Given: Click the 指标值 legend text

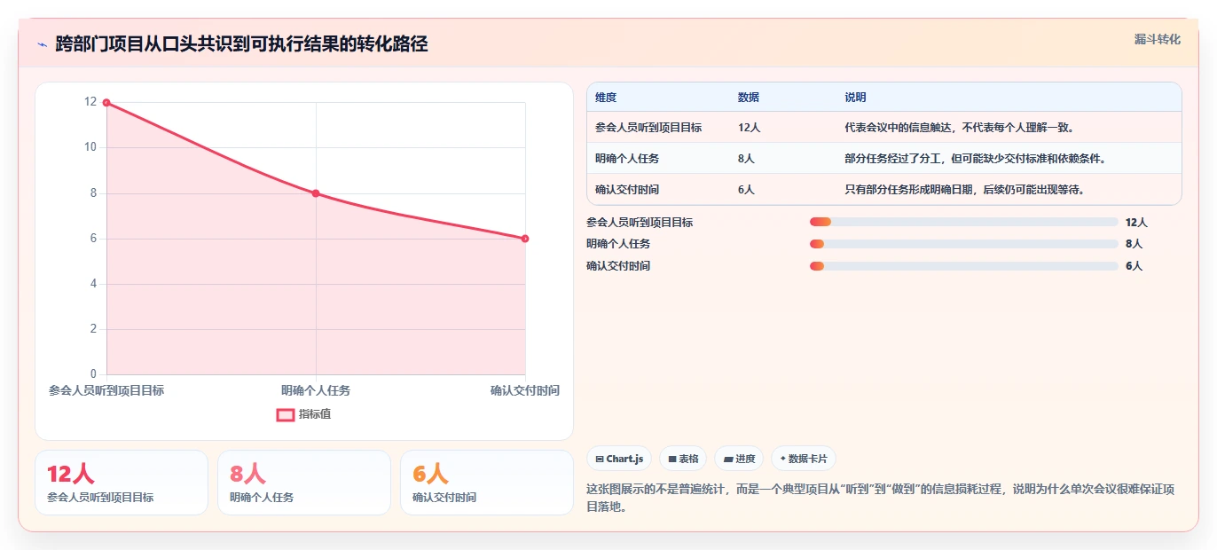Looking at the screenshot, I should click(315, 414).
